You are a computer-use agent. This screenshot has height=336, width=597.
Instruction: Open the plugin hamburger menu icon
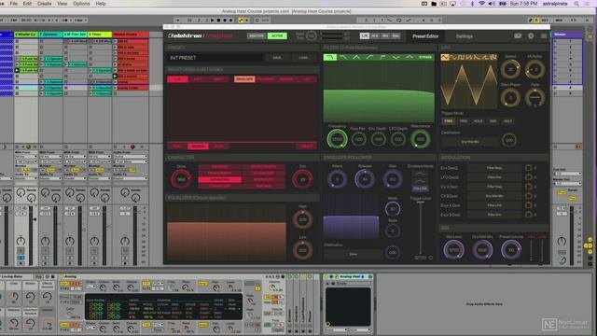[x=543, y=35]
